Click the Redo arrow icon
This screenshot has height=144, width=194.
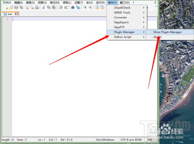coord(66,7)
